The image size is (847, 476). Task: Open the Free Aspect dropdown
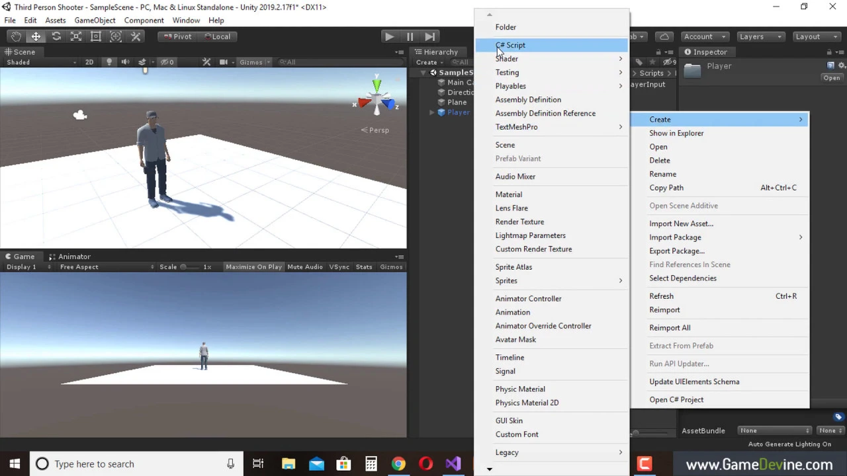[106, 267]
